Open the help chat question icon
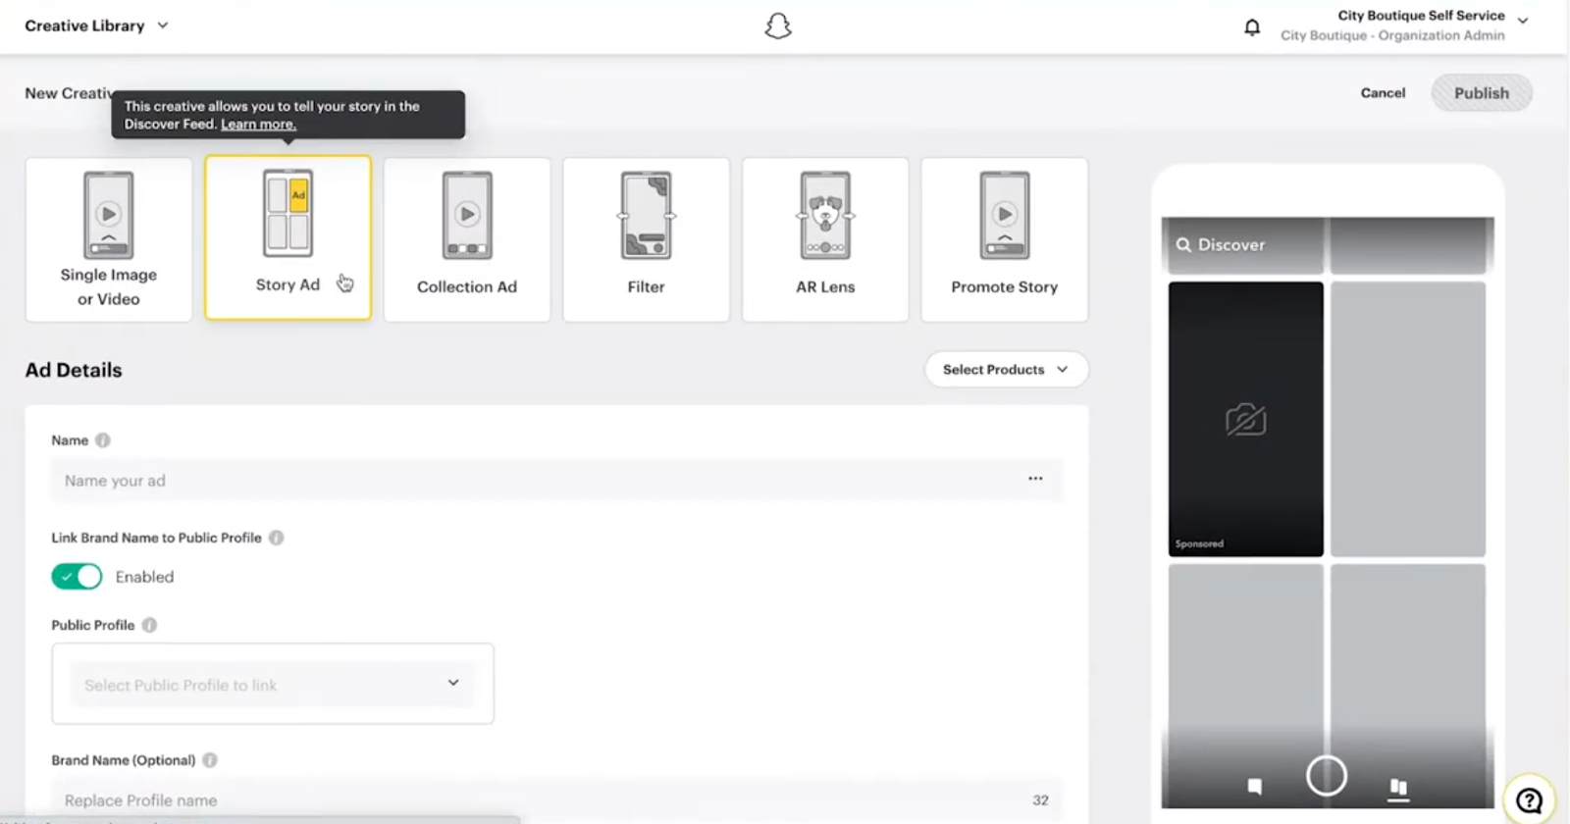Image resolution: width=1570 pixels, height=824 pixels. coord(1529,800)
